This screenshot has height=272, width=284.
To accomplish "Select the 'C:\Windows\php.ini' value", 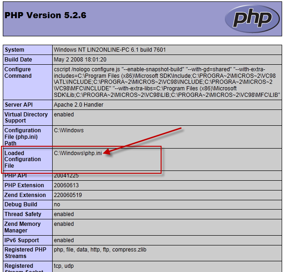I will 78,153.
